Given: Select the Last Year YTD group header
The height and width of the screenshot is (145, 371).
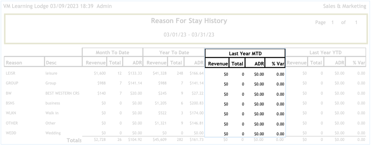Looking at the screenshot, I should click(326, 53).
